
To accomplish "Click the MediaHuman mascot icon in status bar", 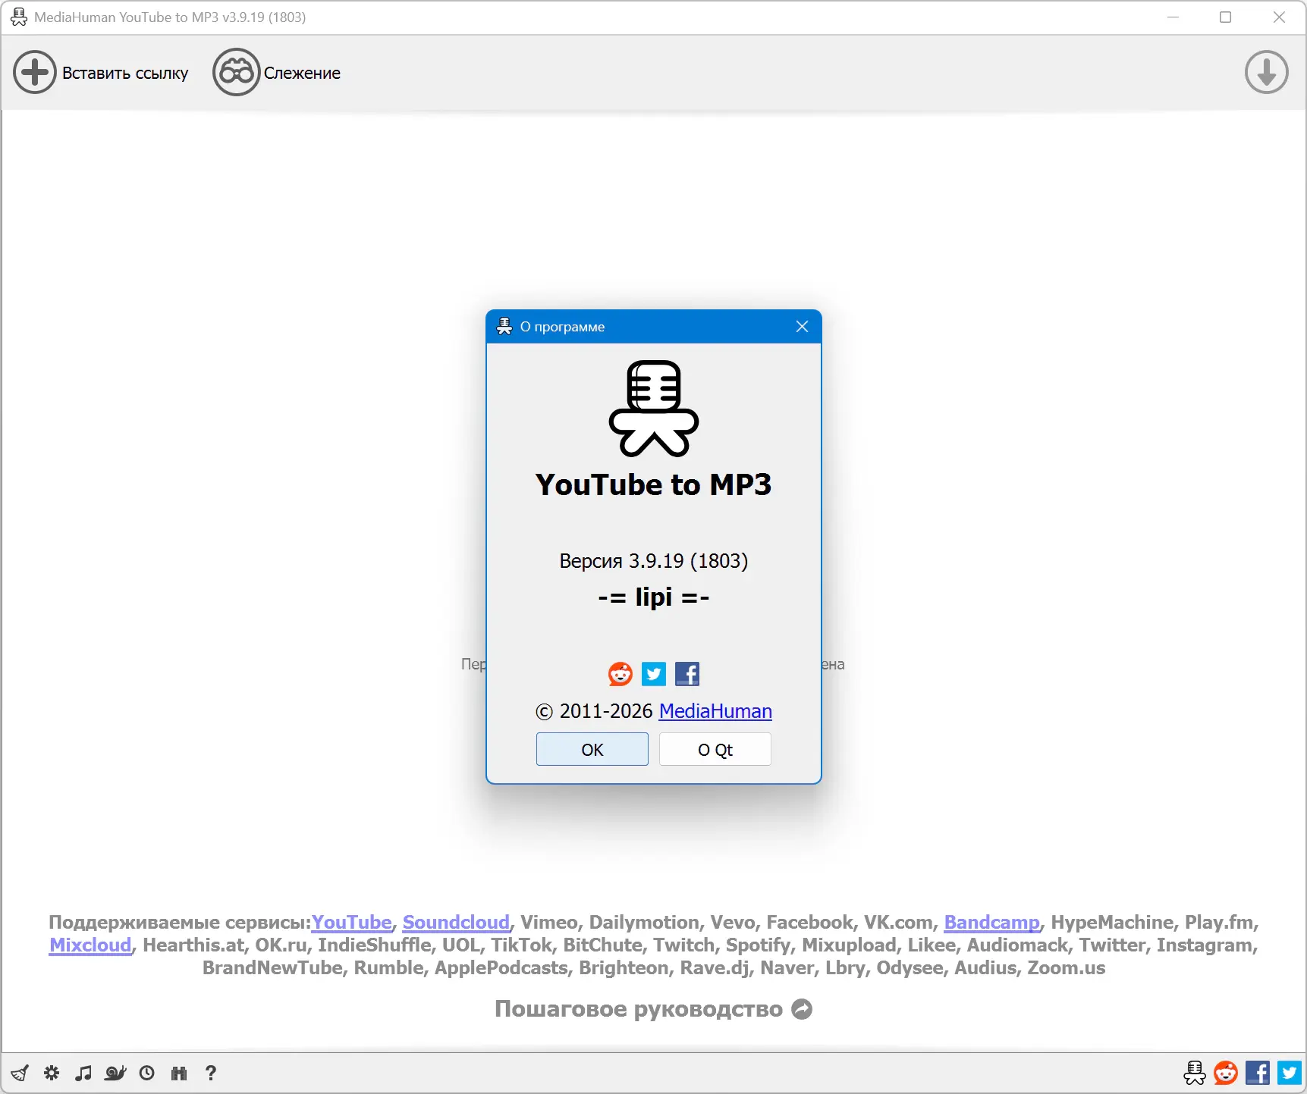I will coord(1195,1073).
